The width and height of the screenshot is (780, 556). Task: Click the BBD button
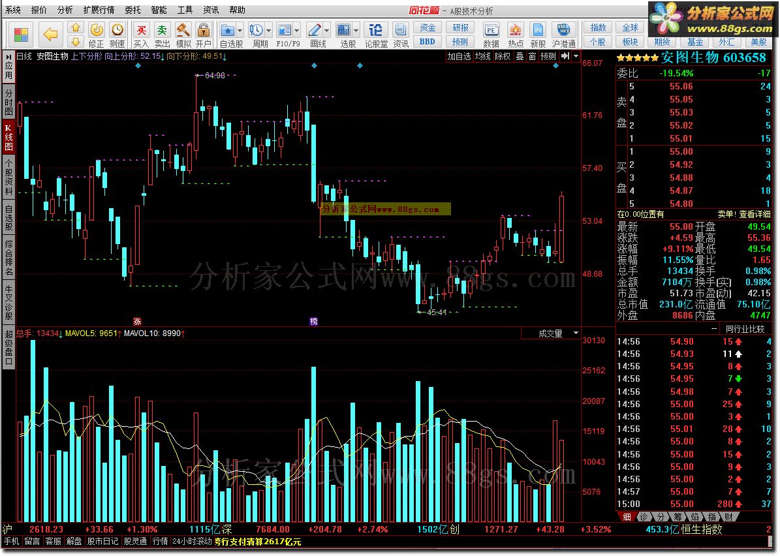[x=428, y=42]
